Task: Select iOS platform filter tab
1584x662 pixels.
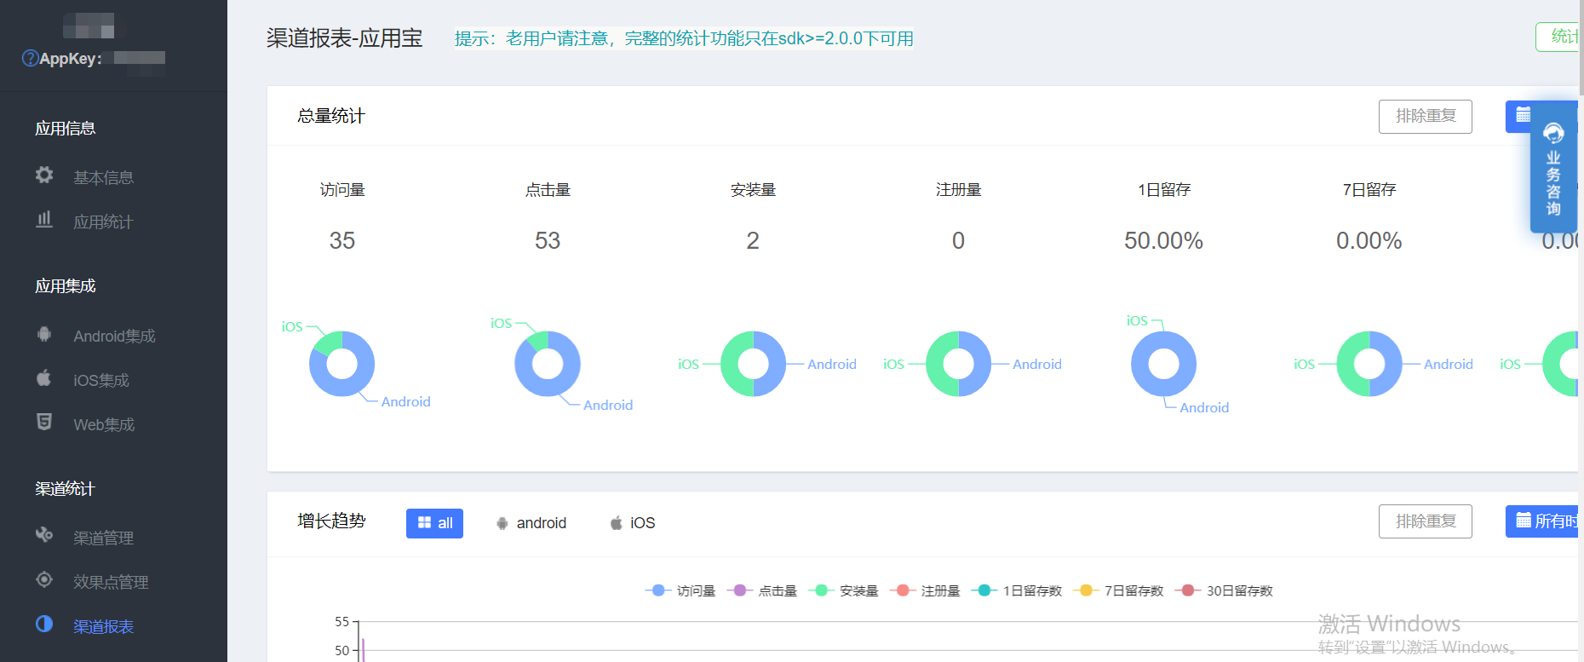Action: (x=633, y=523)
